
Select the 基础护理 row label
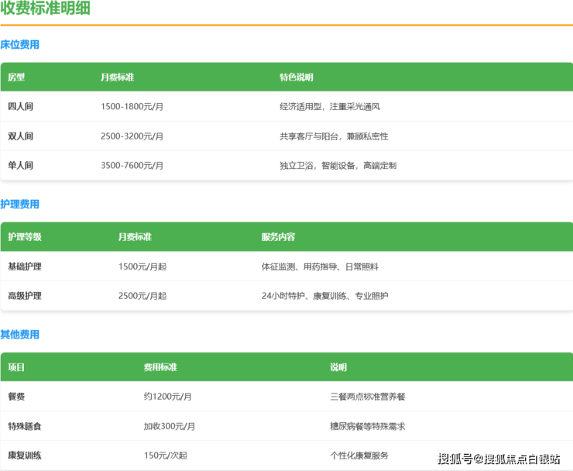[25, 266]
